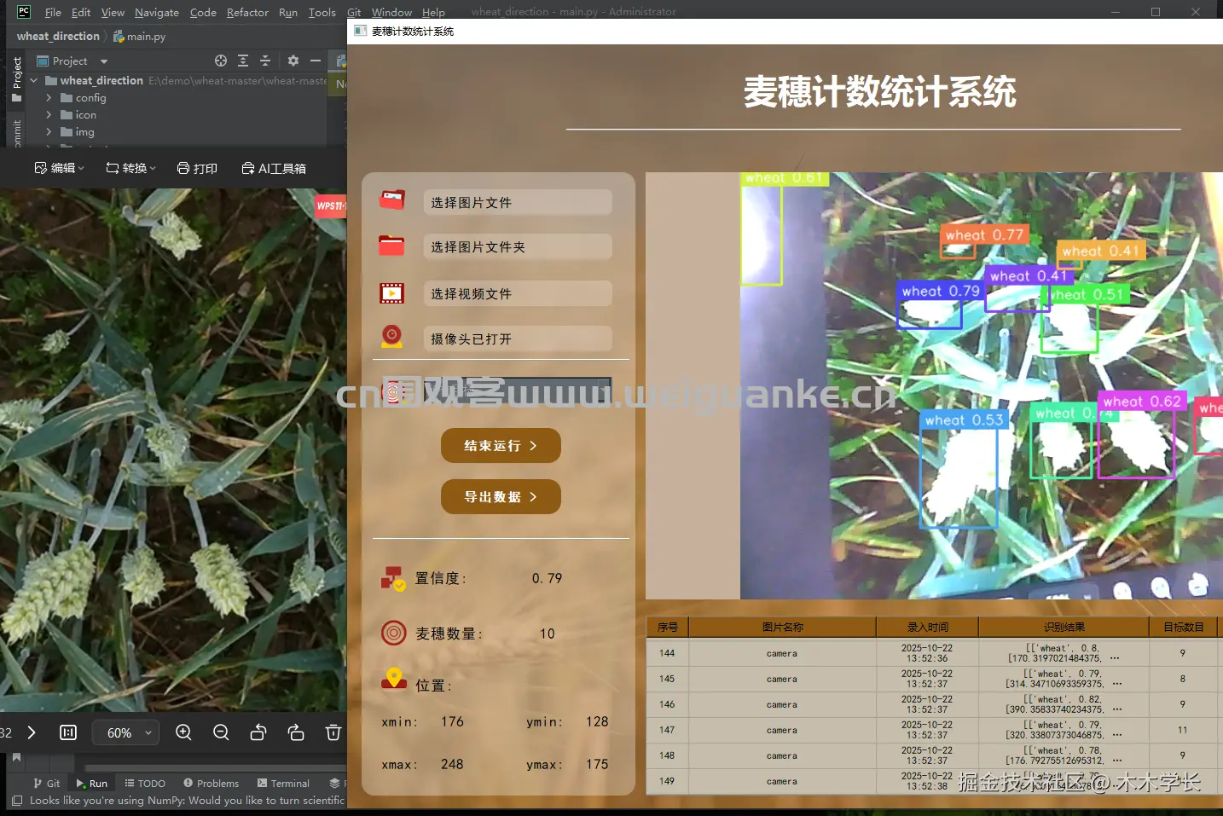Click the actual size 1:1 icon
The height and width of the screenshot is (816, 1223).
[x=68, y=732]
